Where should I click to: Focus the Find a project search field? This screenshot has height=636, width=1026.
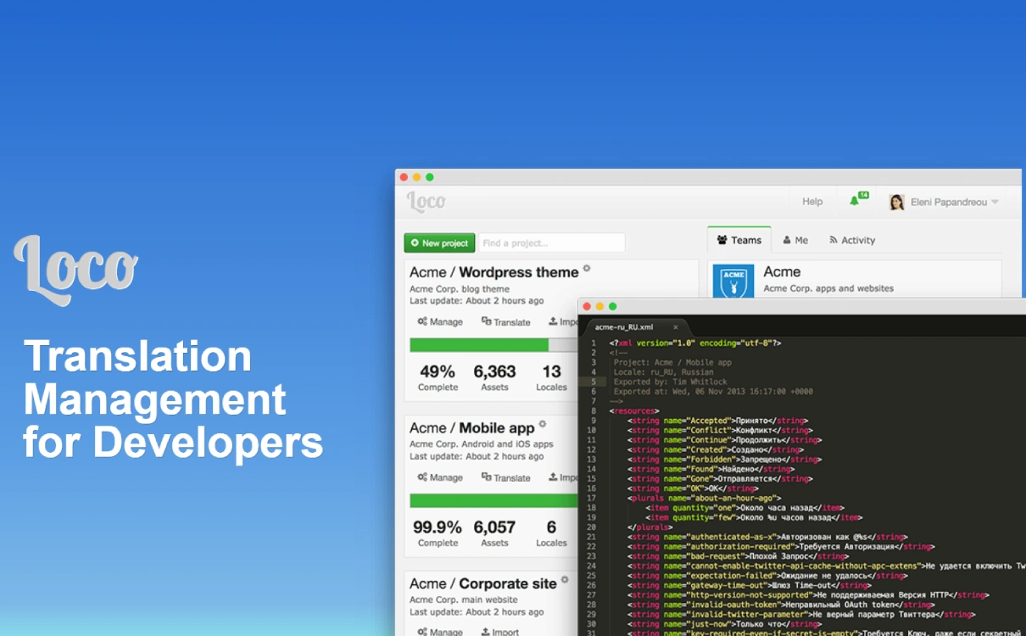coord(552,243)
